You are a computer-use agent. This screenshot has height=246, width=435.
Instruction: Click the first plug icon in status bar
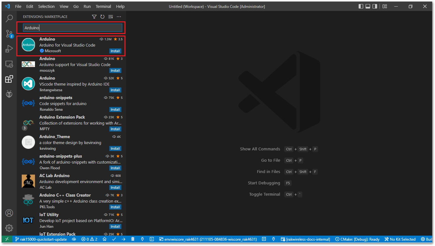142,239
